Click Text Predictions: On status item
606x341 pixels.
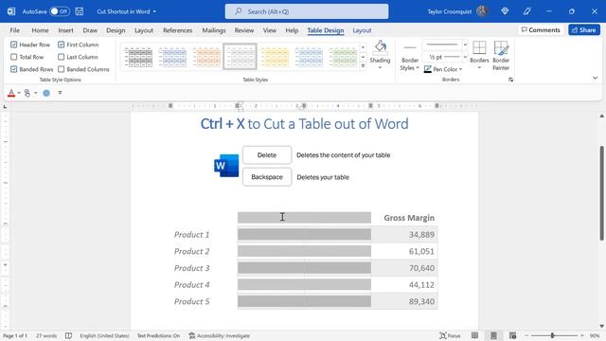[x=158, y=335]
